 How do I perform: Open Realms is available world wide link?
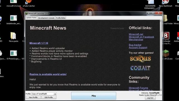48,74
